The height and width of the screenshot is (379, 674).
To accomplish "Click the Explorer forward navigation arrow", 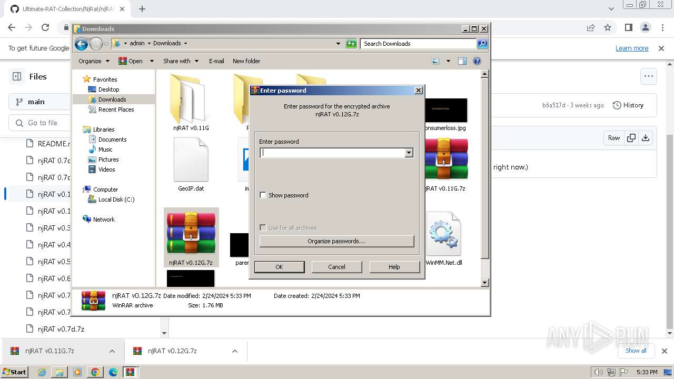I will click(x=96, y=44).
